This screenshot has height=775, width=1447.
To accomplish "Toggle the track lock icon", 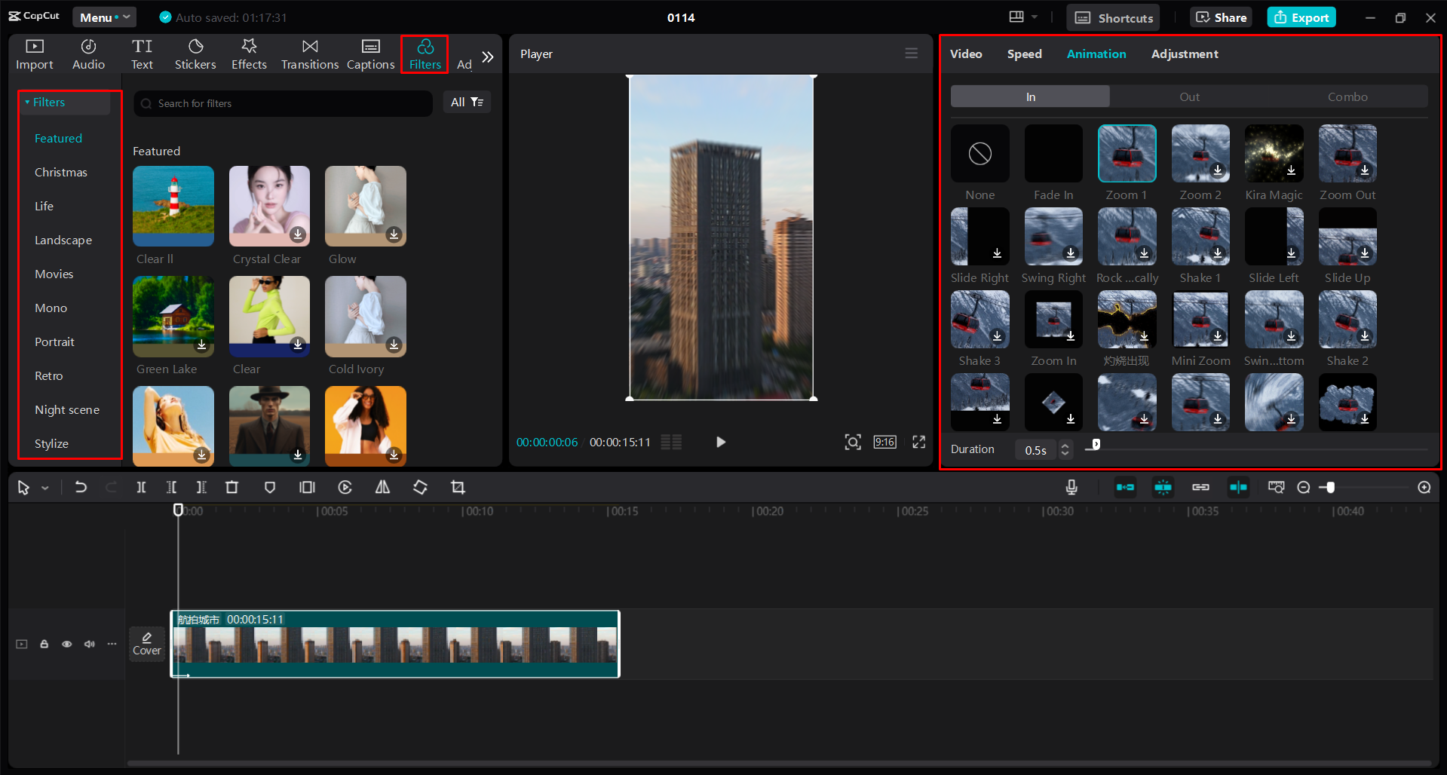I will (x=44, y=644).
